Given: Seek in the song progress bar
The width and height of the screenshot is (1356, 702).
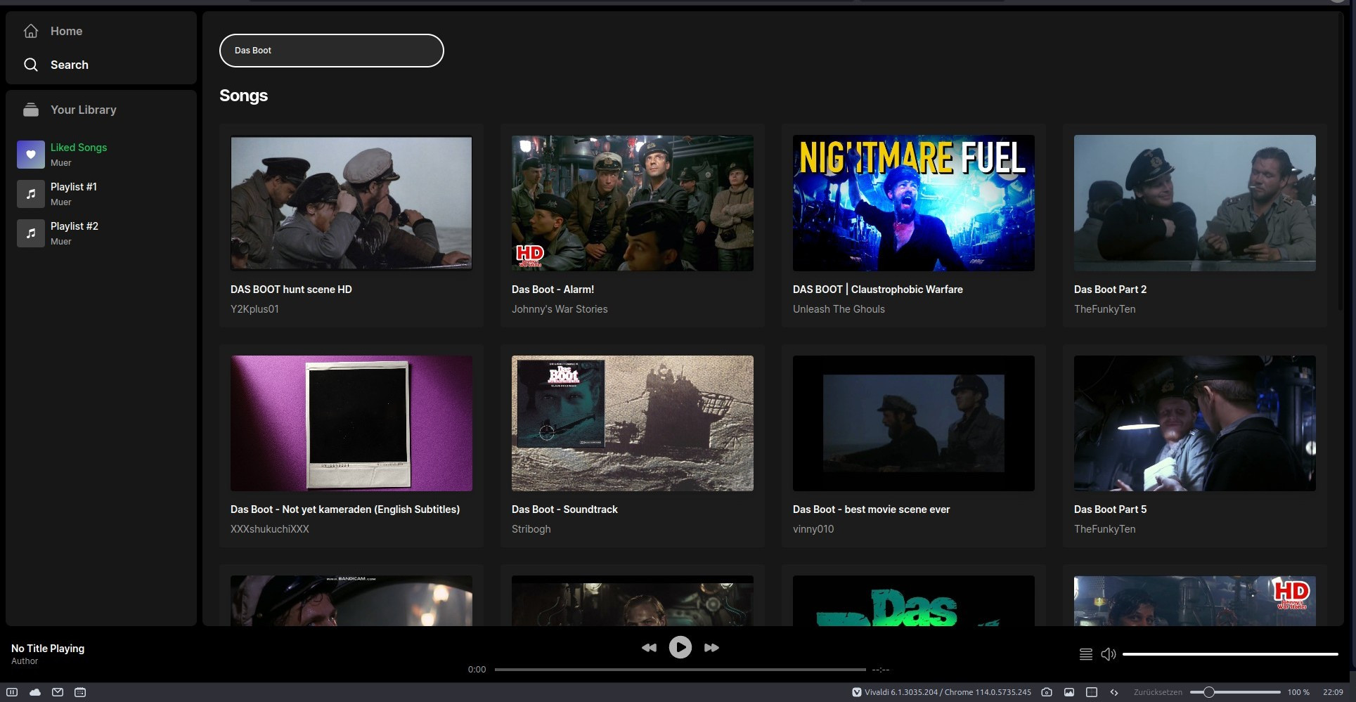Looking at the screenshot, I should 680,670.
